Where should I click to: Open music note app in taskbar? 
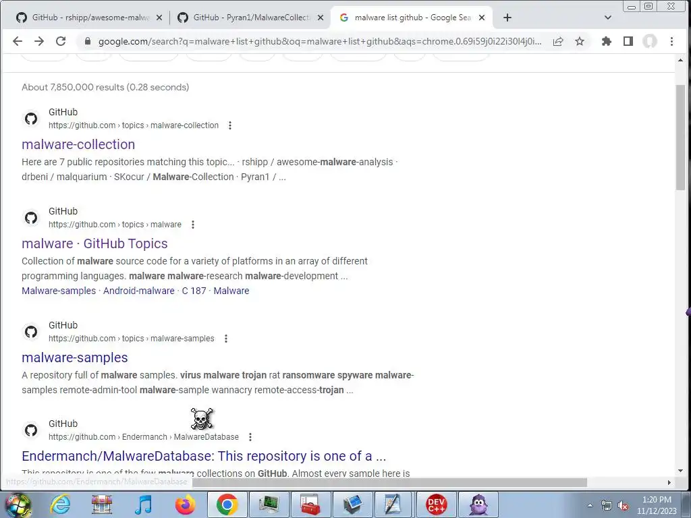143,505
